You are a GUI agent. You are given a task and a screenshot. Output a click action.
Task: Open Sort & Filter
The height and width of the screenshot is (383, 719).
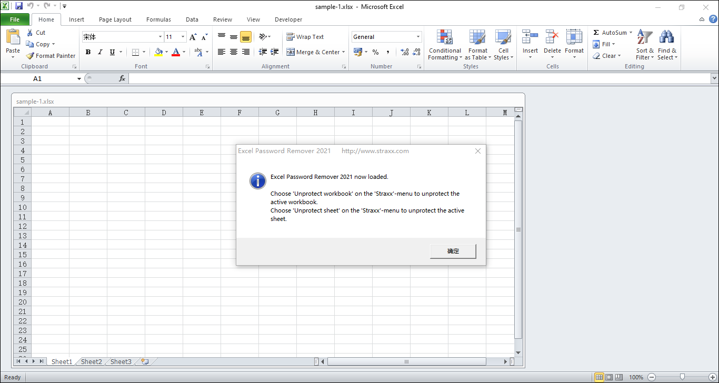pos(645,45)
